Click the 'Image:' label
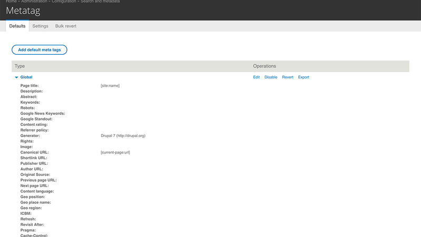421x237 pixels. (27, 147)
